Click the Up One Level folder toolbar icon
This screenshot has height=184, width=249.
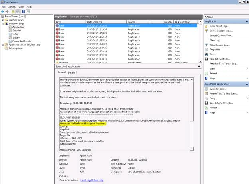(13, 12)
